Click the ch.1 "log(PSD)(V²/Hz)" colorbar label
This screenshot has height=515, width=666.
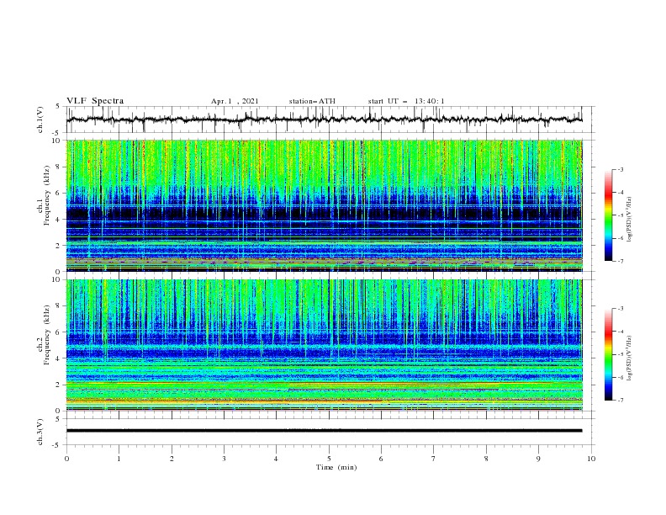point(630,220)
